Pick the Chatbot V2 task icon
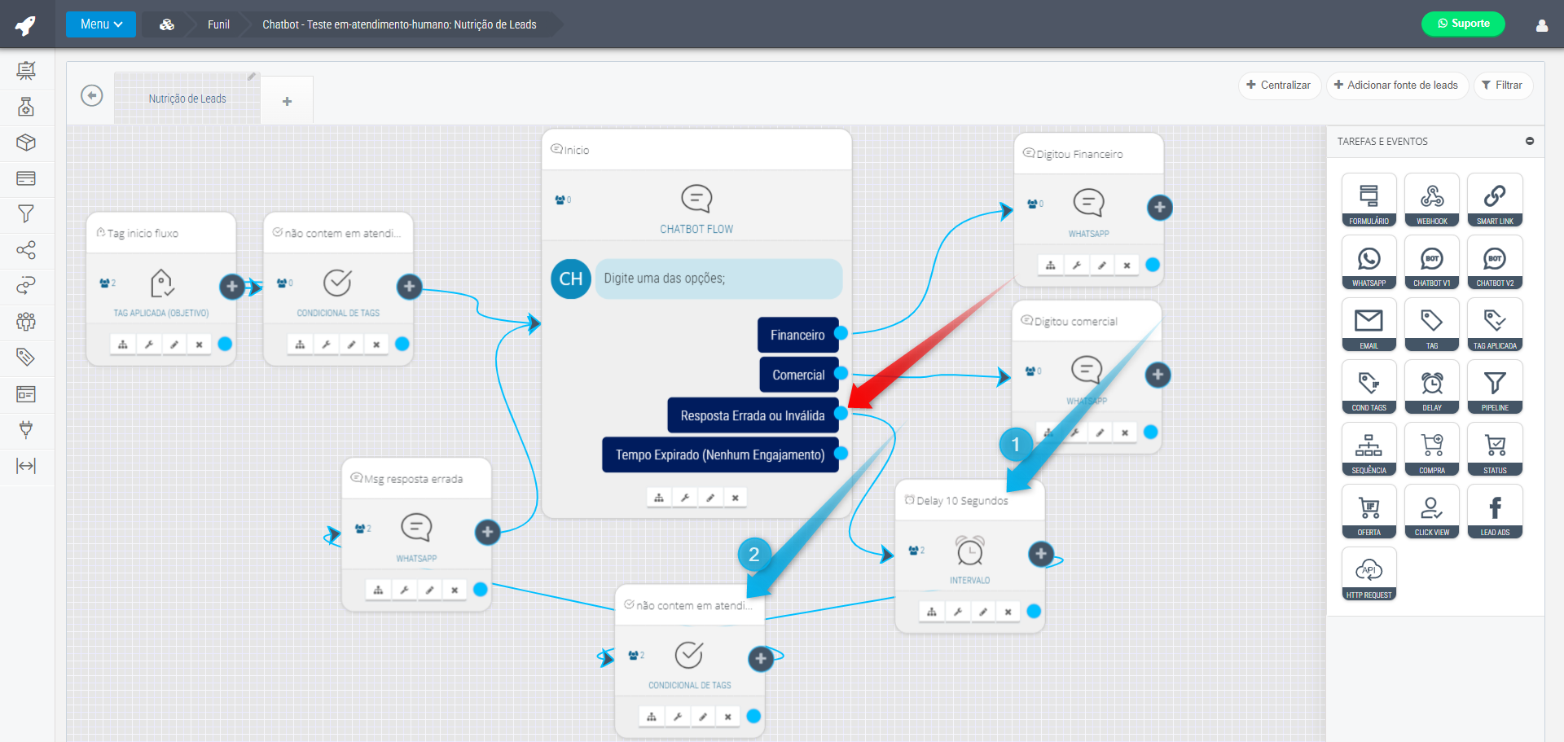This screenshot has width=1564, height=742. coord(1494,262)
